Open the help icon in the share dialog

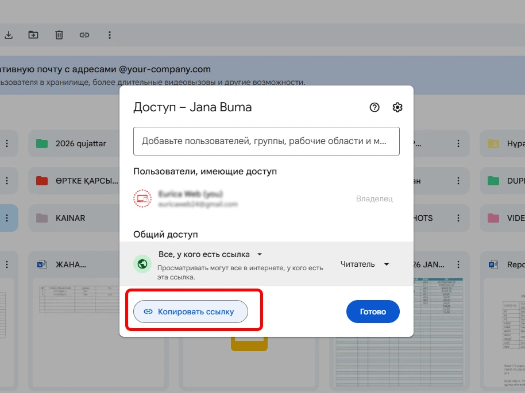tap(375, 107)
